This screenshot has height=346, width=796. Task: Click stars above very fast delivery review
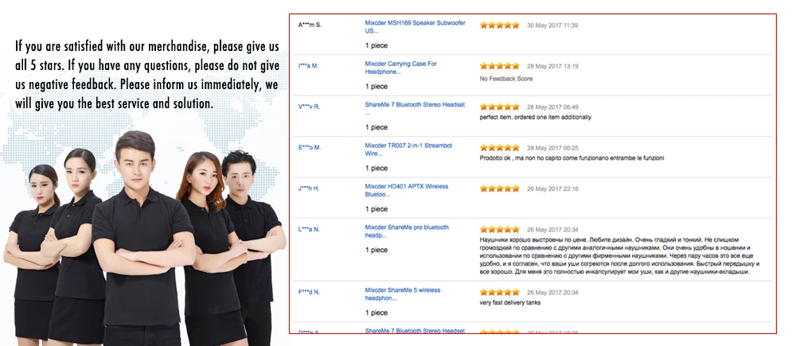(500, 292)
